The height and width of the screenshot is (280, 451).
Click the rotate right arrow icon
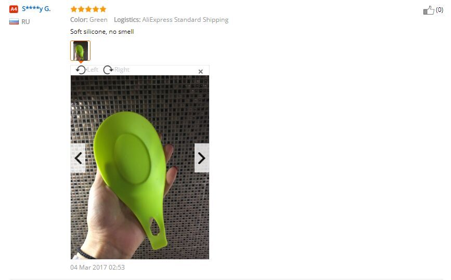108,70
